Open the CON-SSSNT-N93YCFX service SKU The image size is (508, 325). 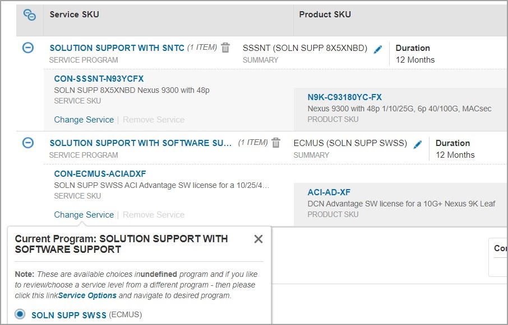99,79
